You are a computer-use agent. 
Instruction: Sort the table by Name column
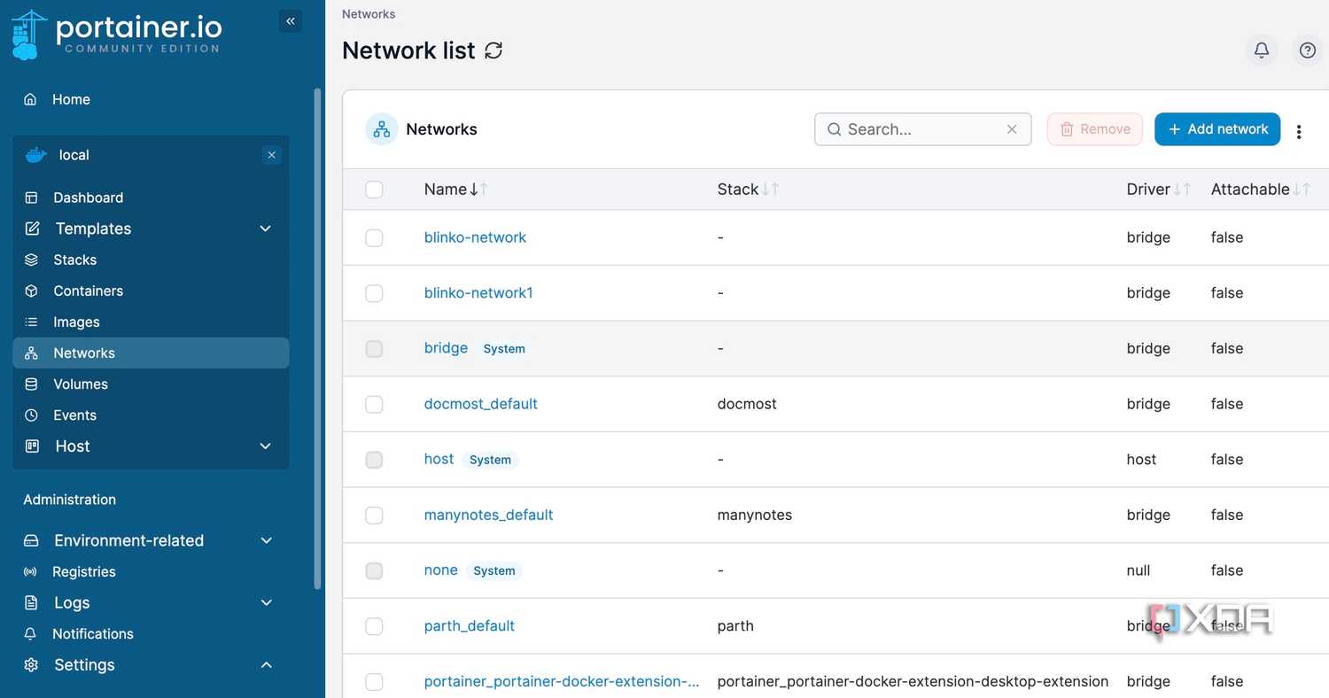tap(455, 190)
